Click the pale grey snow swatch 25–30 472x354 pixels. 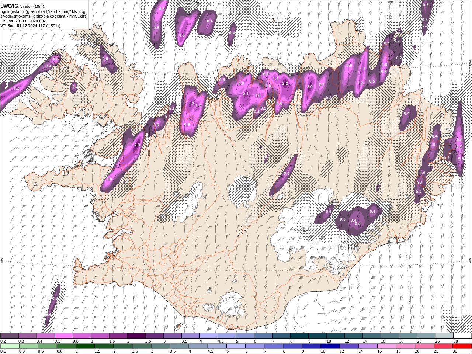(445, 336)
